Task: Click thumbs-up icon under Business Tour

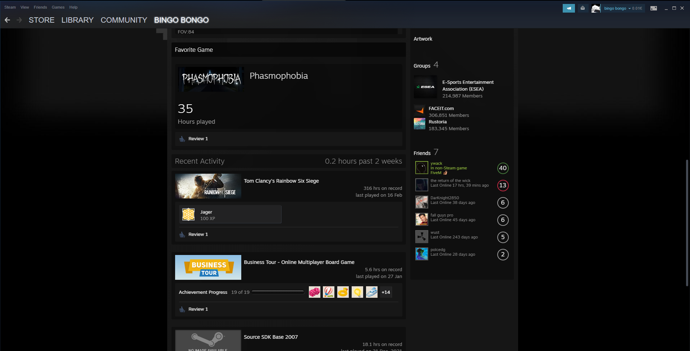Action: pos(182,309)
